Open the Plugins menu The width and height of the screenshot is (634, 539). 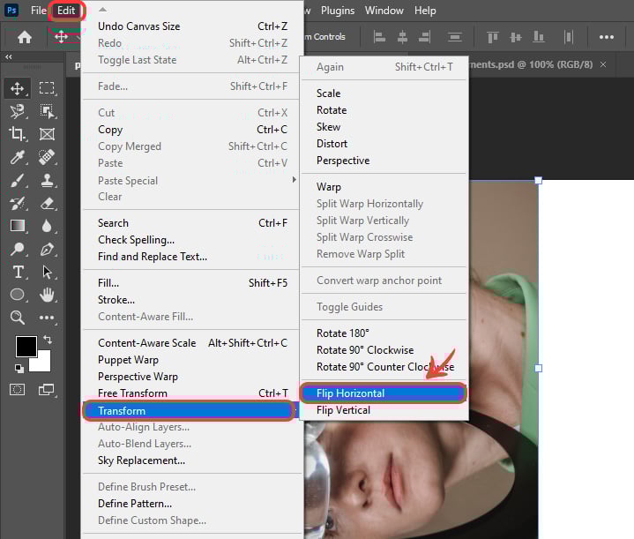click(338, 11)
